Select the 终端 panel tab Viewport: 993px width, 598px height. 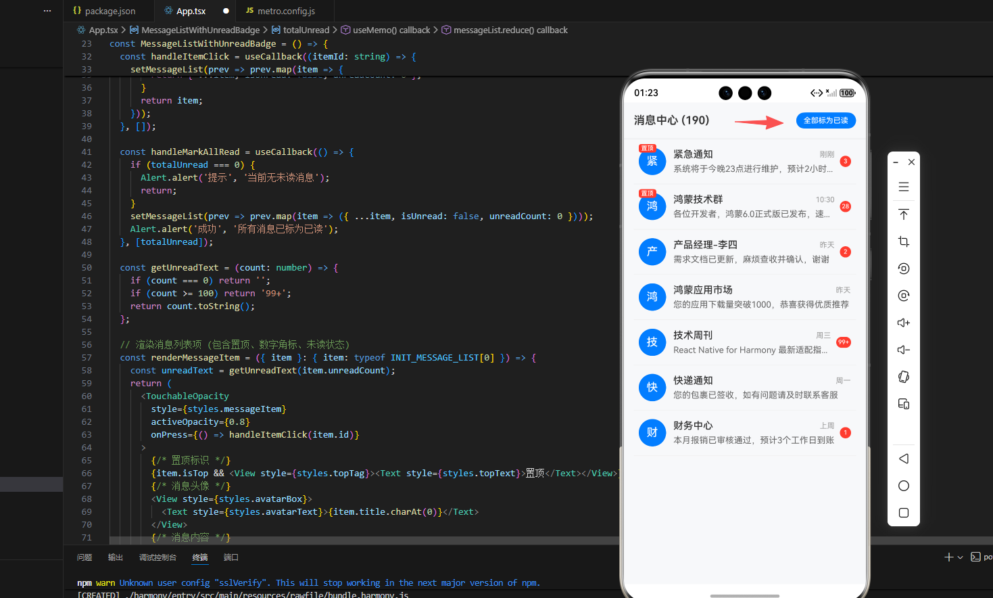(x=200, y=557)
